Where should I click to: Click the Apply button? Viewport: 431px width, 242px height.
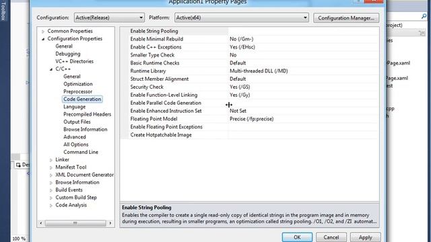(x=365, y=237)
